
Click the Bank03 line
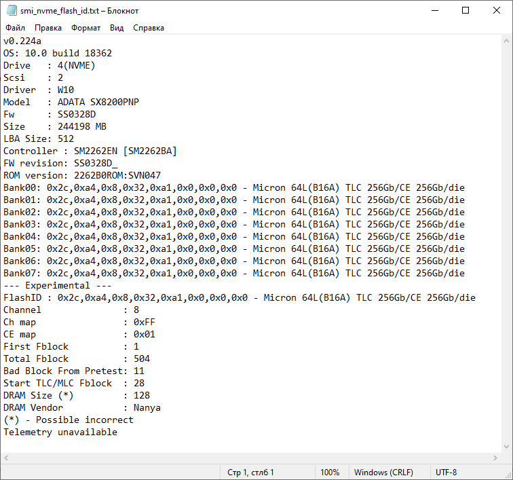pyautogui.click(x=234, y=224)
